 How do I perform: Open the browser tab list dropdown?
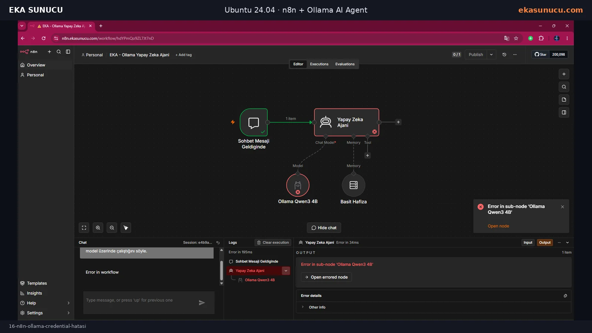point(22,26)
